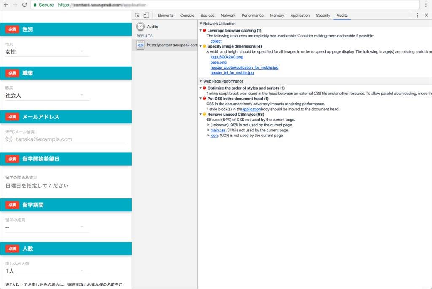The width and height of the screenshot is (432, 289).
Task: Open the 職業 dropdown showing 社会人
Action: [x=47, y=95]
